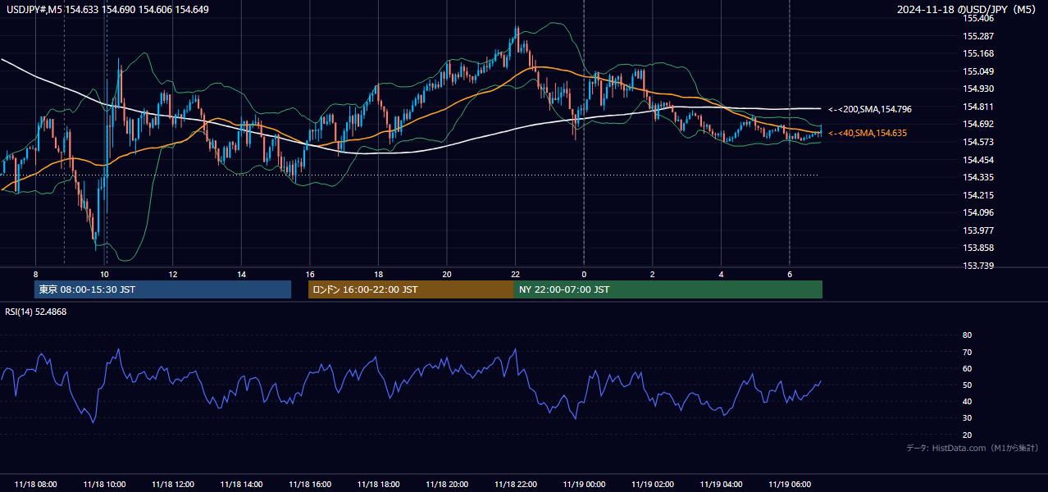Click the 11/18 12:00 date label
1048x492 pixels.
[x=172, y=485]
